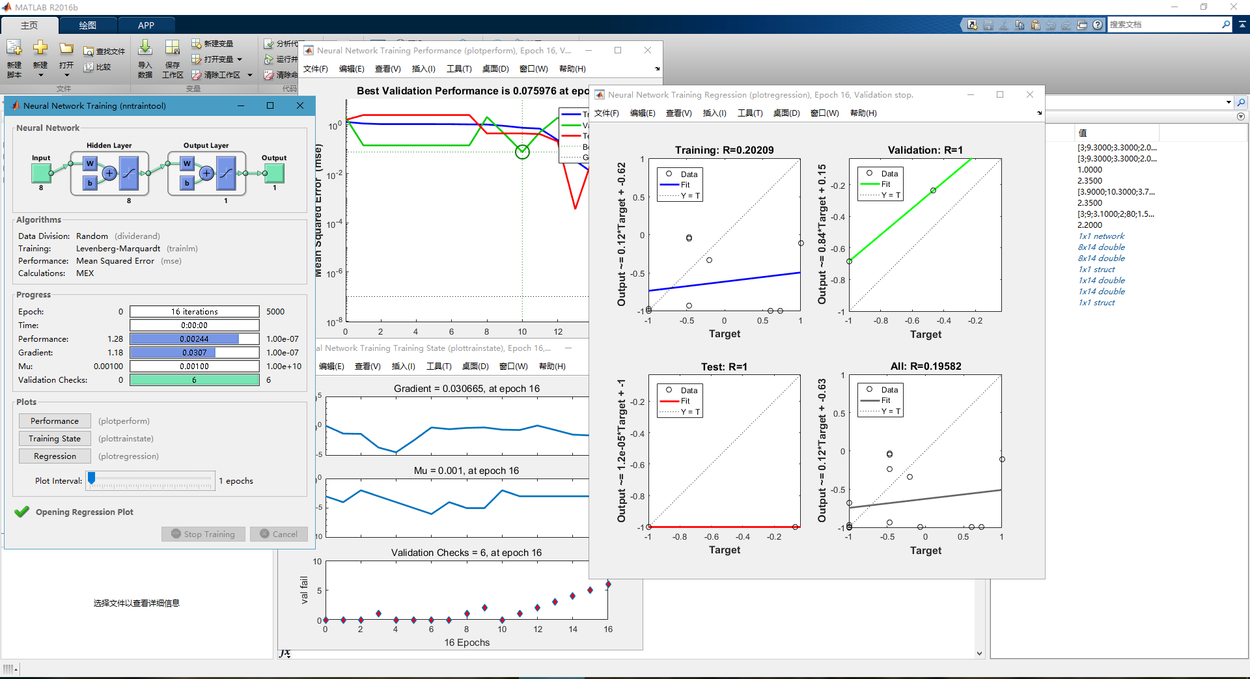Click the 比较 compare icon
Screen dimensions: 1250x679
[x=89, y=67]
